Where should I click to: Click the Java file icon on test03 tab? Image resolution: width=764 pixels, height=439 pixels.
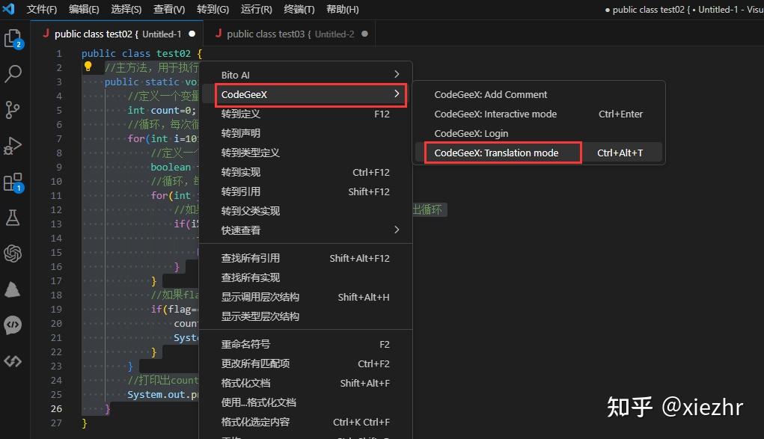point(218,33)
